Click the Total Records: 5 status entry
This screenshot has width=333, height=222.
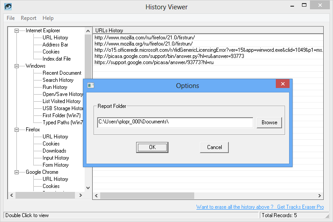click(279, 215)
